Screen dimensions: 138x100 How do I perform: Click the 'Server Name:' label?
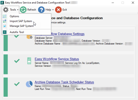point(42,63)
